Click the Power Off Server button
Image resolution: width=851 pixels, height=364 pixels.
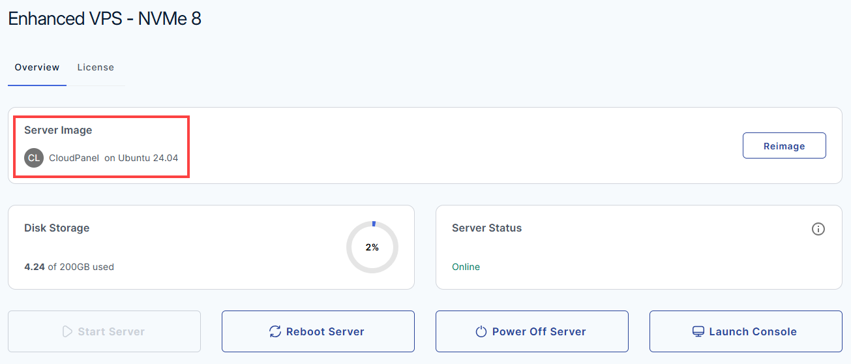(532, 331)
